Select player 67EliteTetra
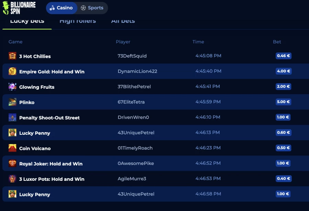This screenshot has width=309, height=211. pos(131,102)
